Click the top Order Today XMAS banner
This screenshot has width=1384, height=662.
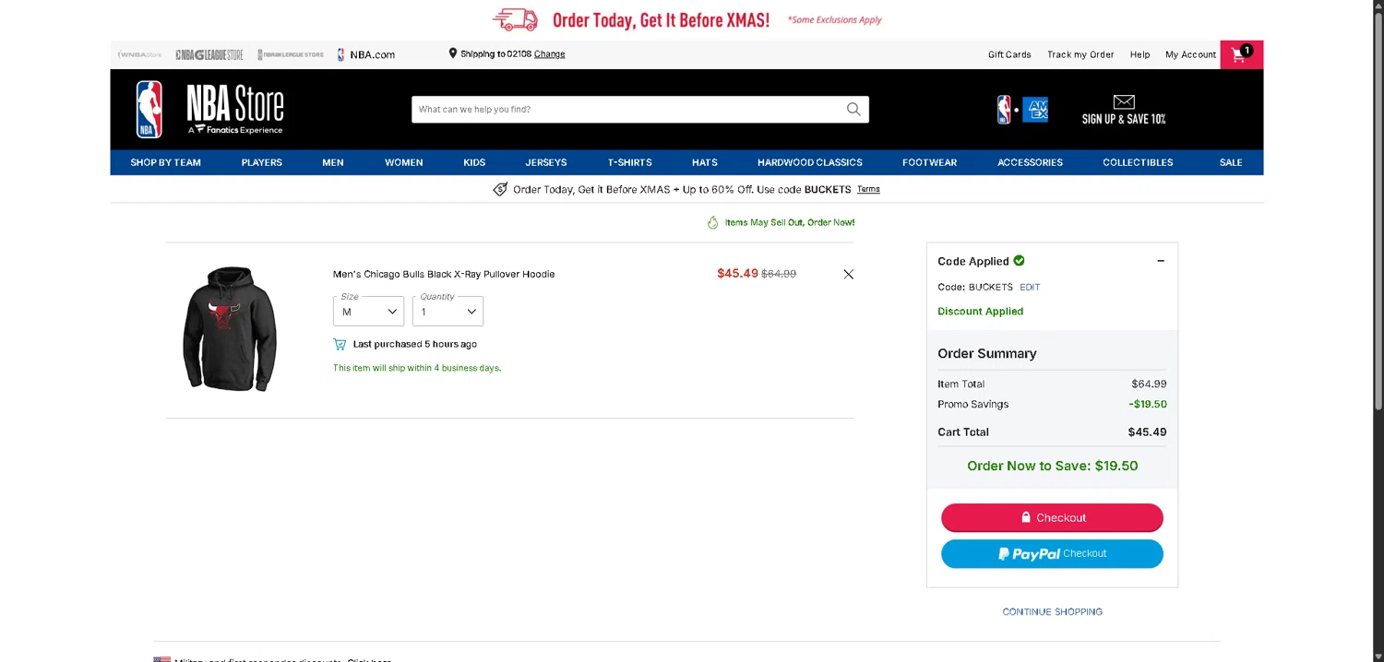(687, 19)
